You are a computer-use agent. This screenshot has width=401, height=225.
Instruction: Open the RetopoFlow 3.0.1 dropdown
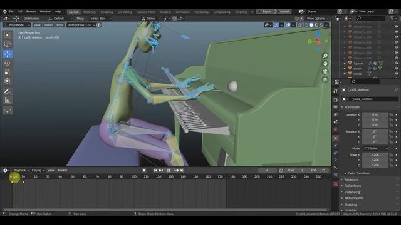[x=81, y=25]
